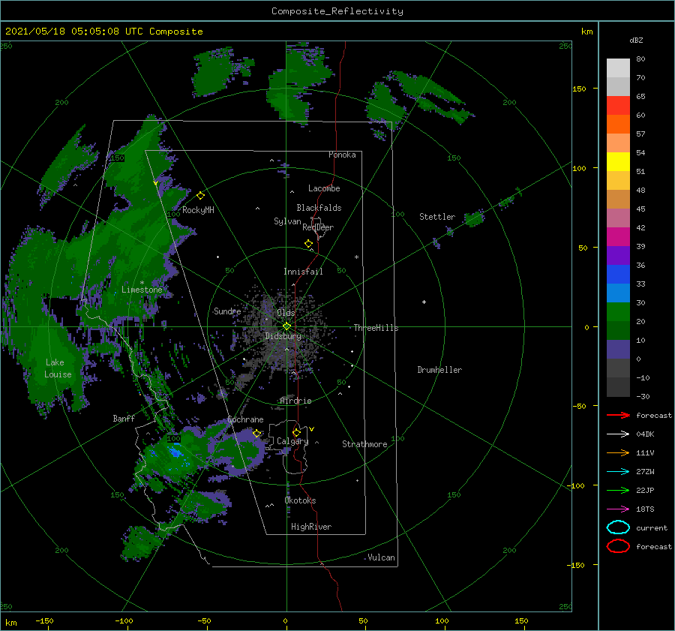Select the purple 39 dBZ swatch
This screenshot has width=675, height=631.
pos(618,255)
